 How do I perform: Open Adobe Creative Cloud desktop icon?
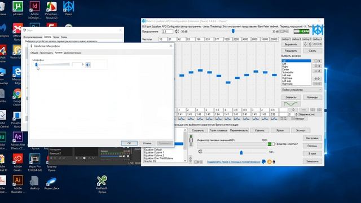[x=17, y=162]
